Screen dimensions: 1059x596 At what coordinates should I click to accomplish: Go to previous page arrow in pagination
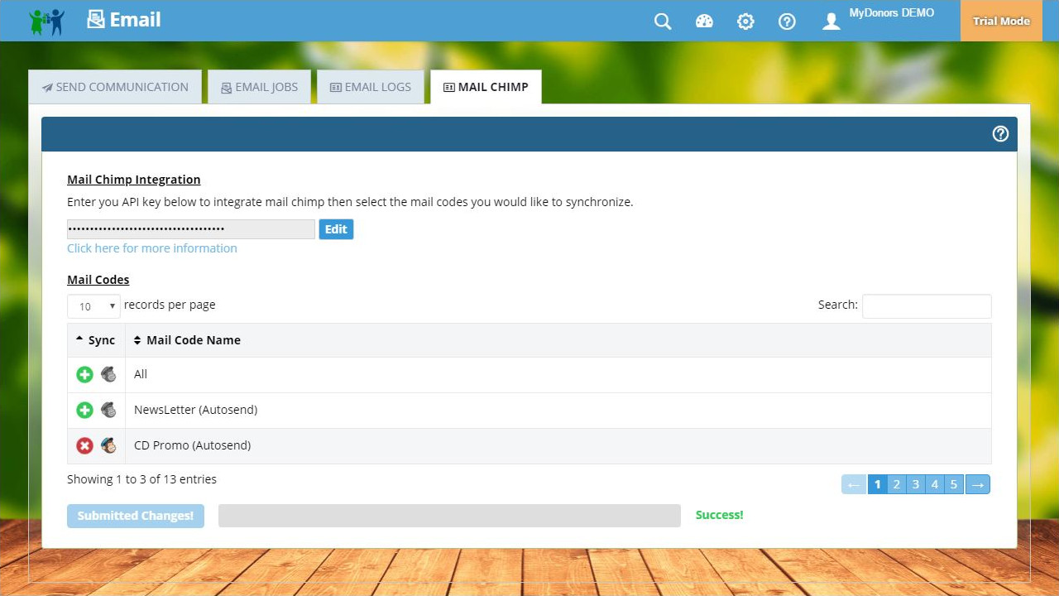(854, 484)
